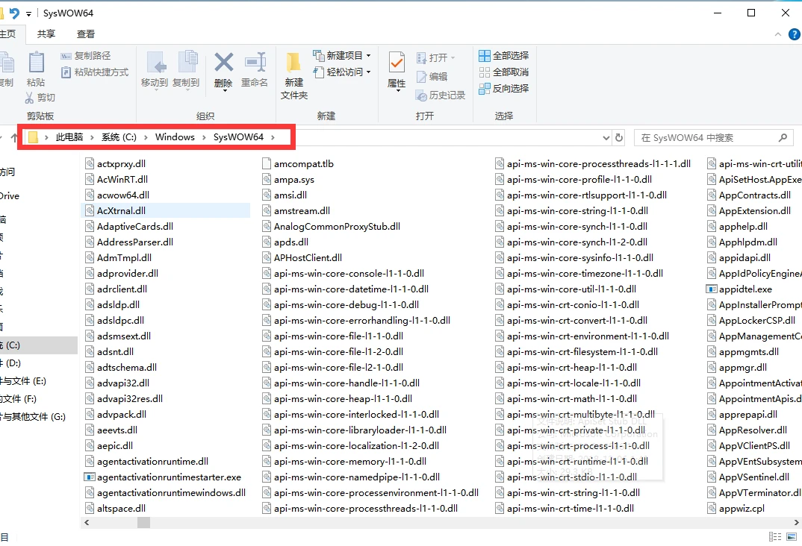Expand the chevron after Windows breadcrumb

click(204, 137)
